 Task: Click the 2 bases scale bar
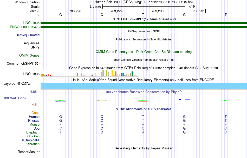click(x=144, y=7)
